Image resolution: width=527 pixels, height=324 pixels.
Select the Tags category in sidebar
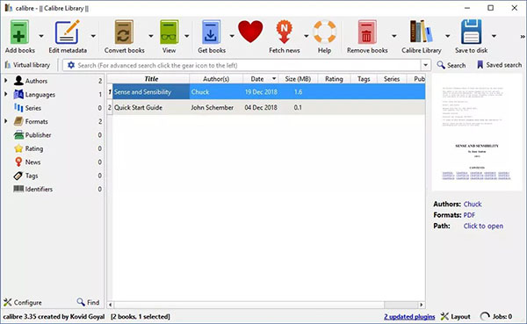point(32,176)
